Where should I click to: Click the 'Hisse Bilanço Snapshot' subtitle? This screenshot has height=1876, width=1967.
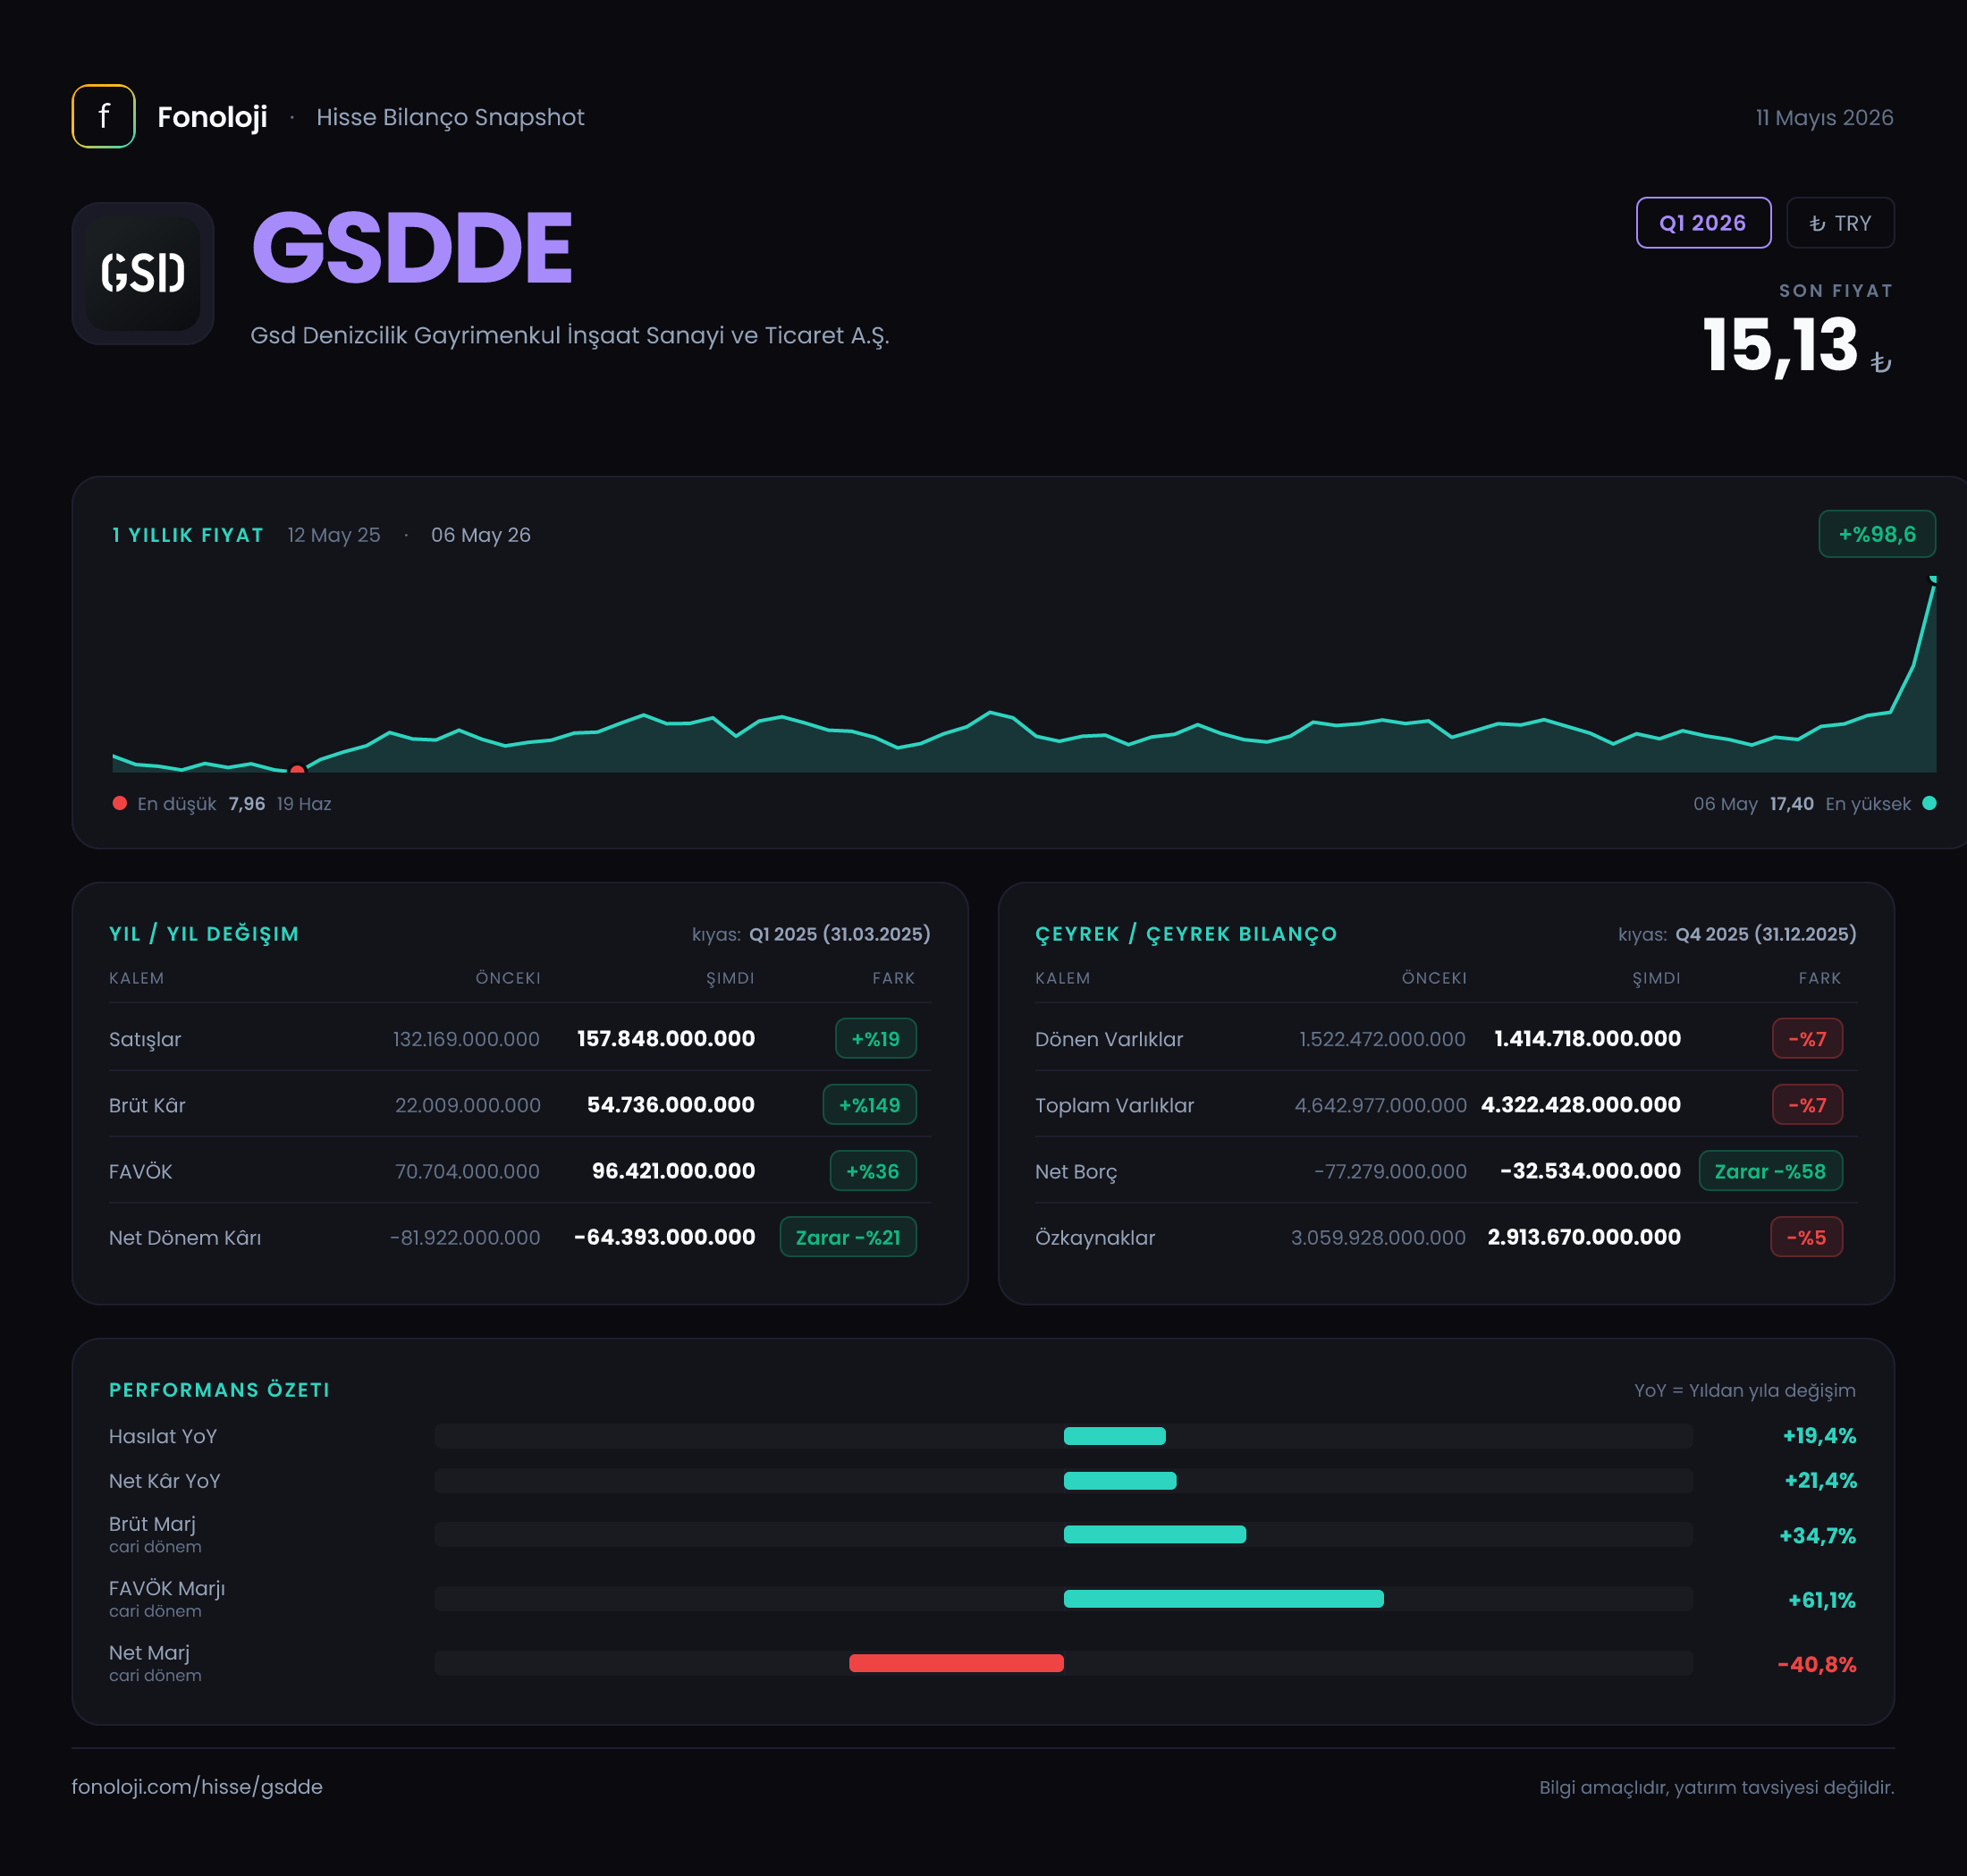click(450, 117)
